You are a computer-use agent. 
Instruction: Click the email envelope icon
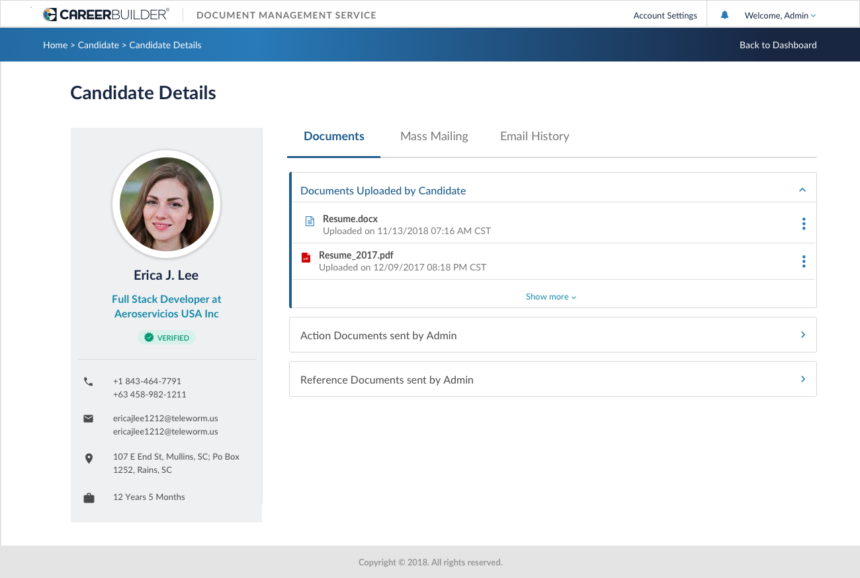[89, 419]
